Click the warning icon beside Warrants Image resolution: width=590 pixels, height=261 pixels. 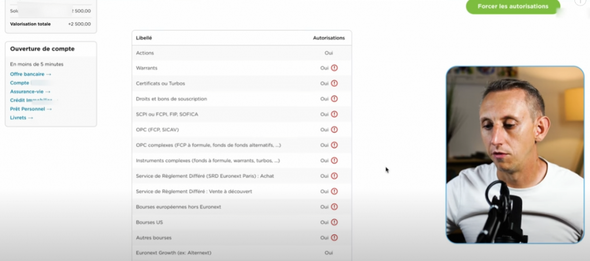[x=334, y=68]
